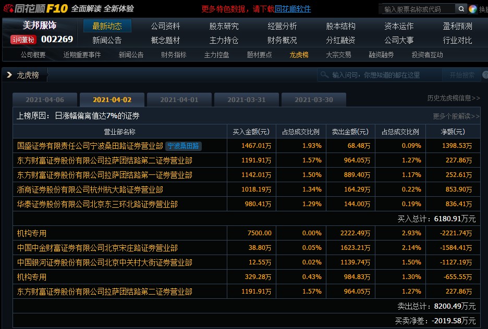Click the arrow icon beside 龙虎榜 heading
Screen dimensions: 488x329
(x=9, y=75)
